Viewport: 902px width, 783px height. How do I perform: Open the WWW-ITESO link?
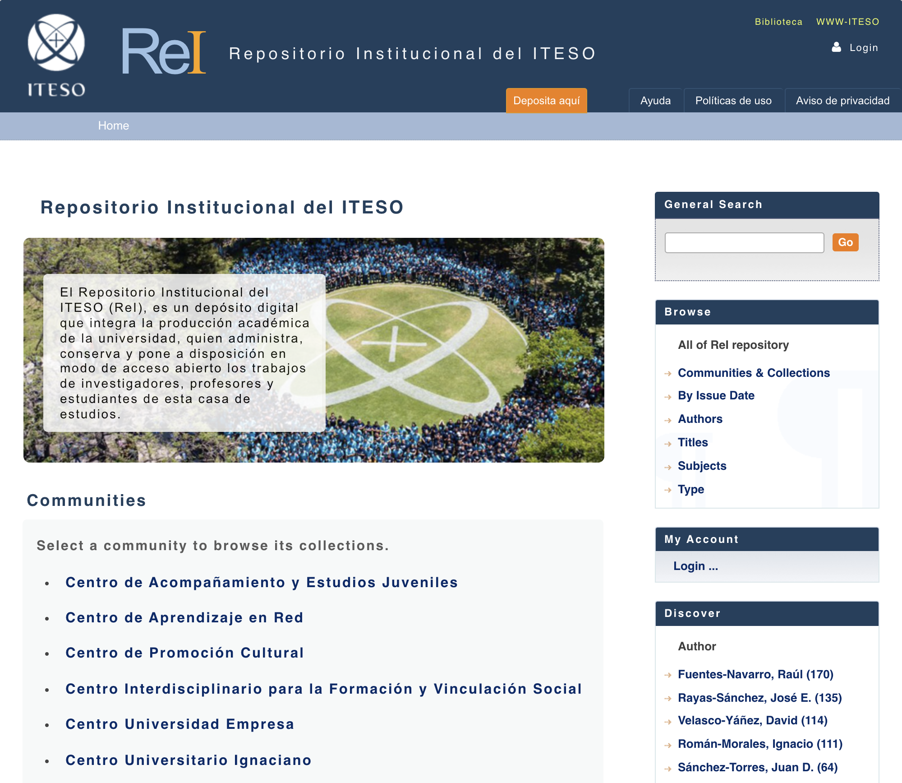(x=847, y=22)
